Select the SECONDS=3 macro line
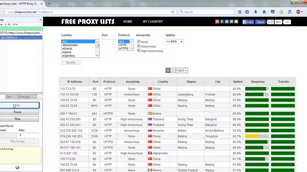Image resolution: width=307 pixels, height=172 pixels. point(21,37)
